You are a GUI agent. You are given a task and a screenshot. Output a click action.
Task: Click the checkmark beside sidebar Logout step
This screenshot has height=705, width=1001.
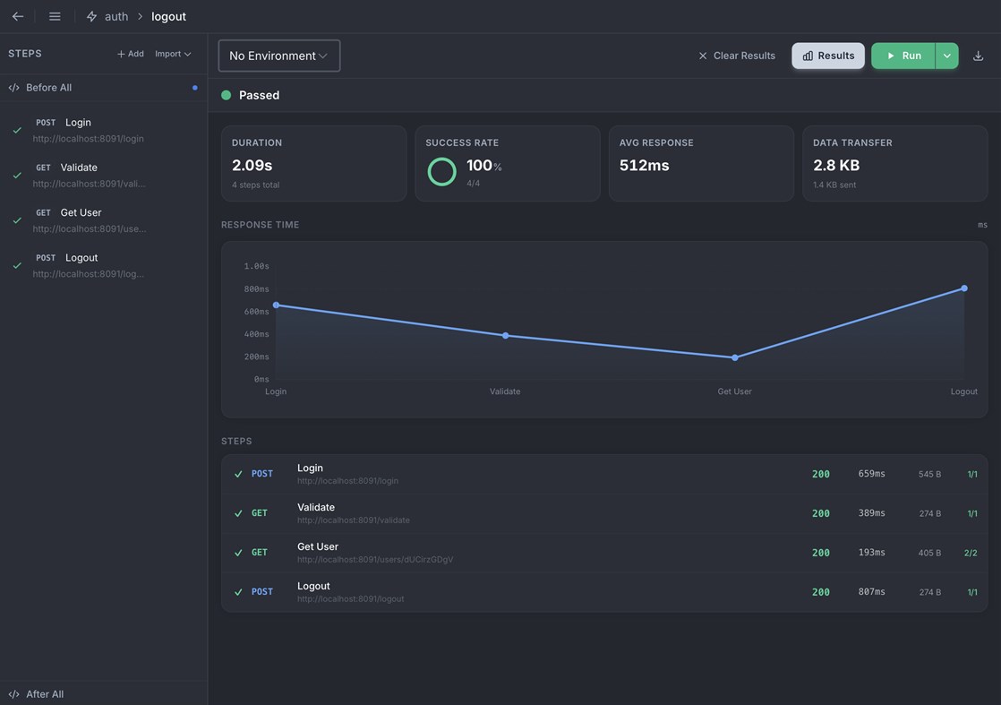click(17, 266)
